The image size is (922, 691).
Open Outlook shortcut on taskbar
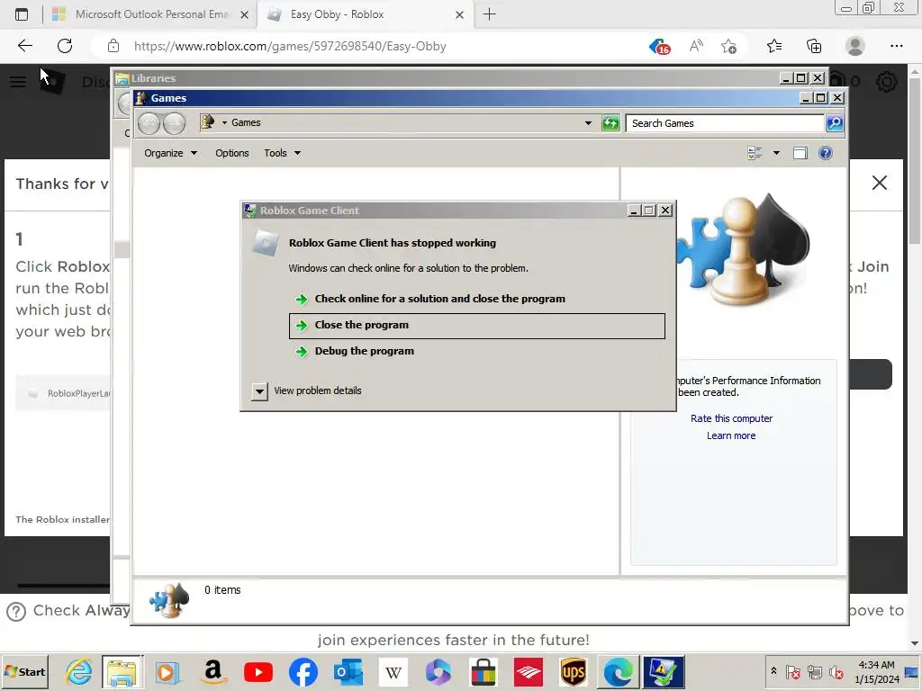click(348, 671)
